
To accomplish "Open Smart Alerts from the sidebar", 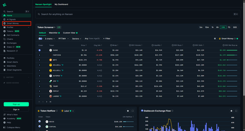I will pyautogui.click(x=12, y=62).
